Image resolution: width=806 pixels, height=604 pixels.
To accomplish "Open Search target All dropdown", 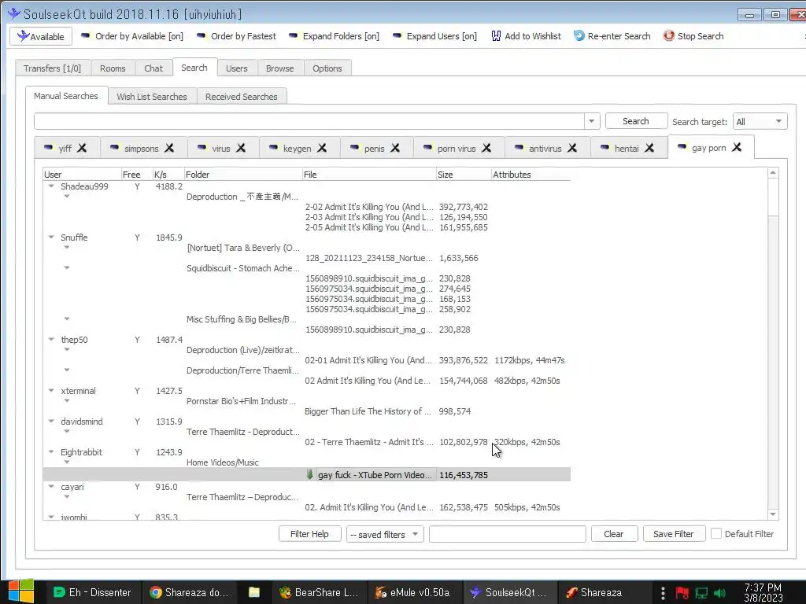I will tap(760, 122).
